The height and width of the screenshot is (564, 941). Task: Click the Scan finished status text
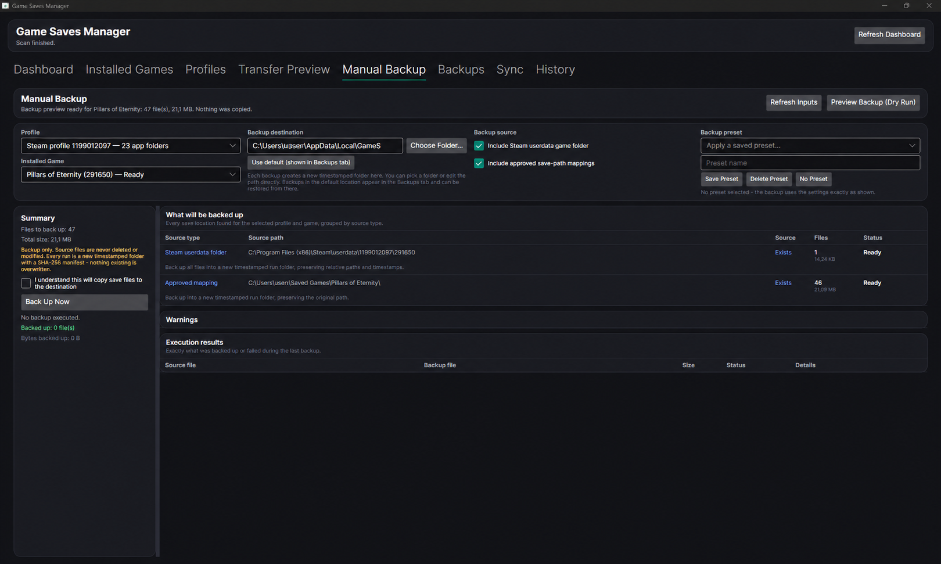(x=35, y=43)
